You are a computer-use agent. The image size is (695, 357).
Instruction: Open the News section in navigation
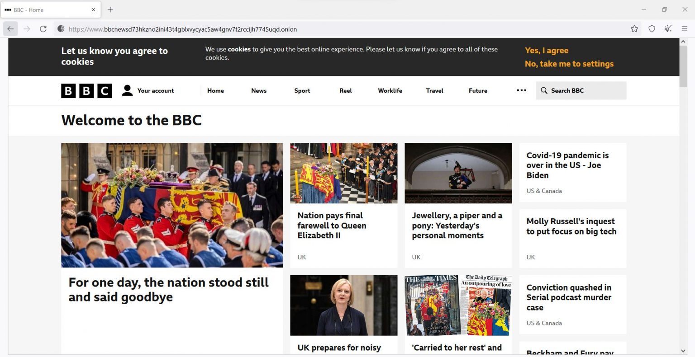(259, 90)
